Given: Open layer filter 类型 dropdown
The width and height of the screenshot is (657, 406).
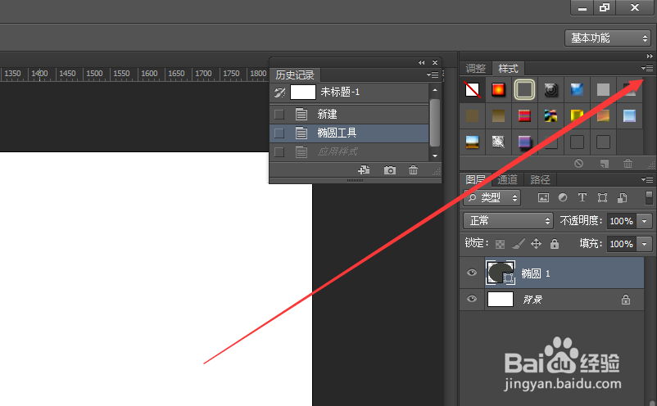Looking at the screenshot, I should (492, 197).
